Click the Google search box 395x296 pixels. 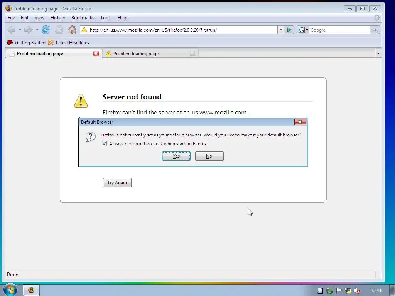339,30
